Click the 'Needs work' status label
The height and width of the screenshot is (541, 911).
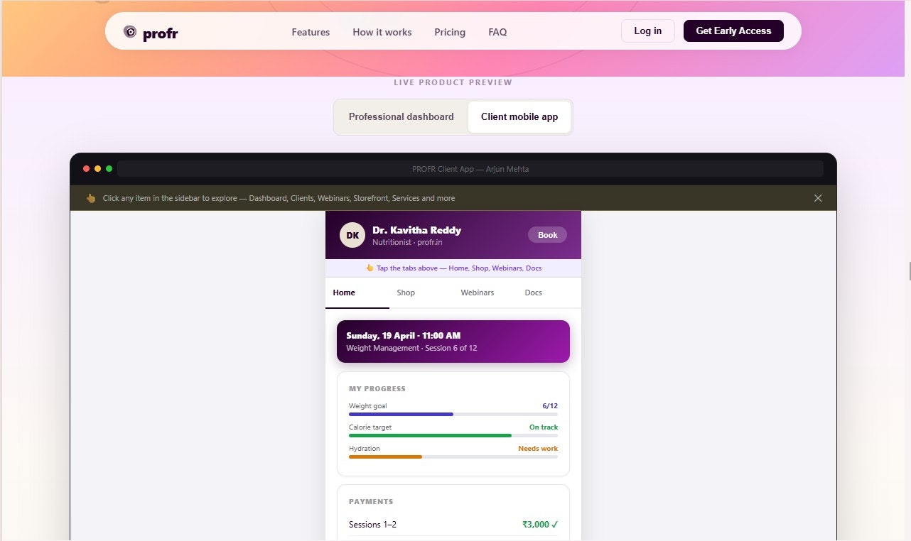pyautogui.click(x=538, y=449)
